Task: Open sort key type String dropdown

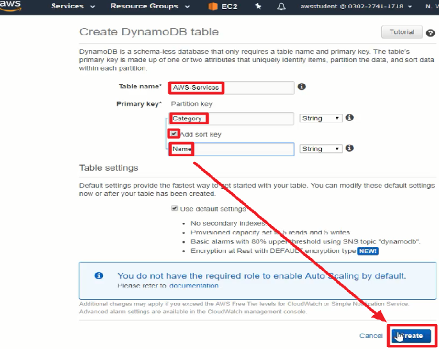Action: coord(321,149)
